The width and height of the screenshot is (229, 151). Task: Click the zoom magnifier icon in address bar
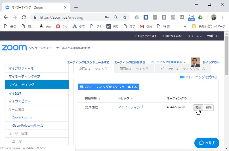click(116, 17)
